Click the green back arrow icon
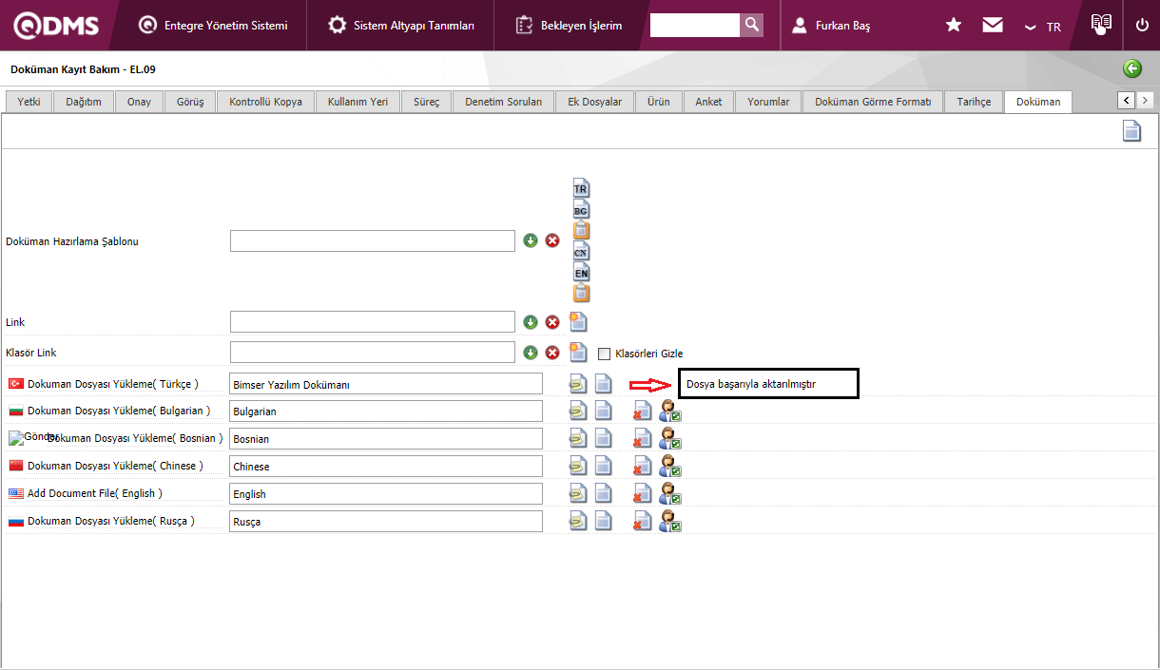The width and height of the screenshot is (1160, 670). click(1131, 68)
